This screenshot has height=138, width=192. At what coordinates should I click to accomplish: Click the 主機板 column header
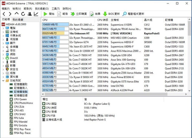(126, 20)
